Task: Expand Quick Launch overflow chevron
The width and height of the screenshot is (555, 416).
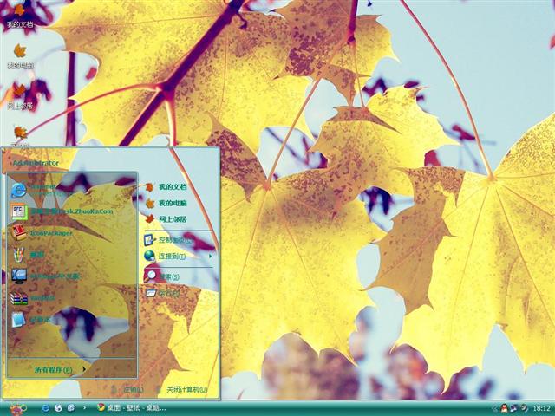Action: [x=84, y=408]
